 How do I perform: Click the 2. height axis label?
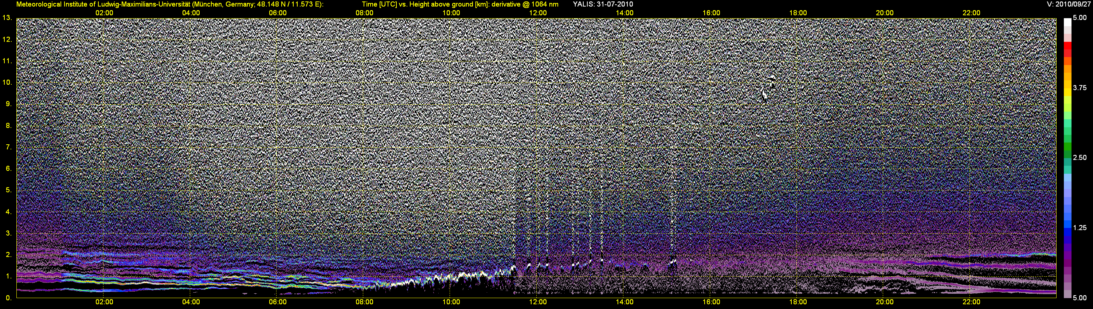tap(8, 254)
